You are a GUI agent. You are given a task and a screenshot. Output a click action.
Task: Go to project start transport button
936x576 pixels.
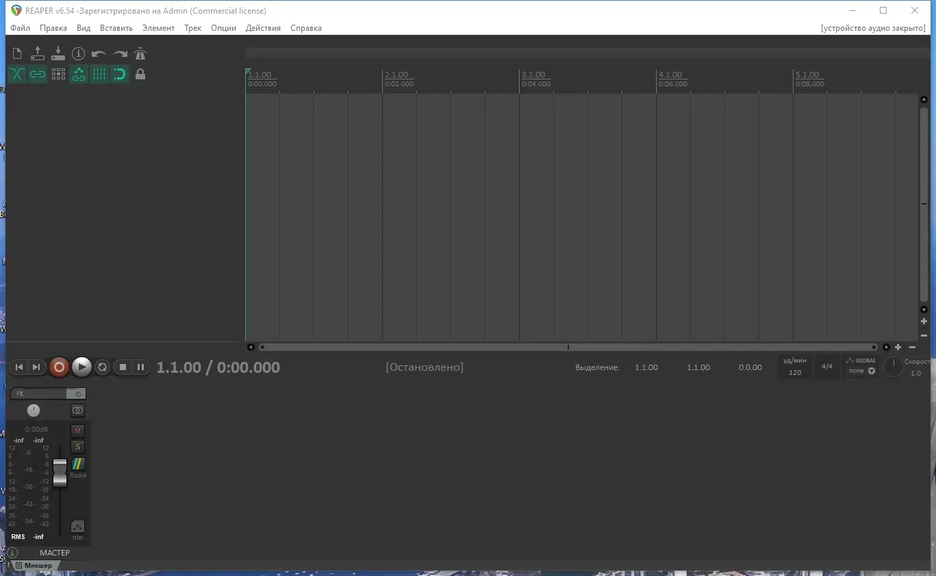19,367
